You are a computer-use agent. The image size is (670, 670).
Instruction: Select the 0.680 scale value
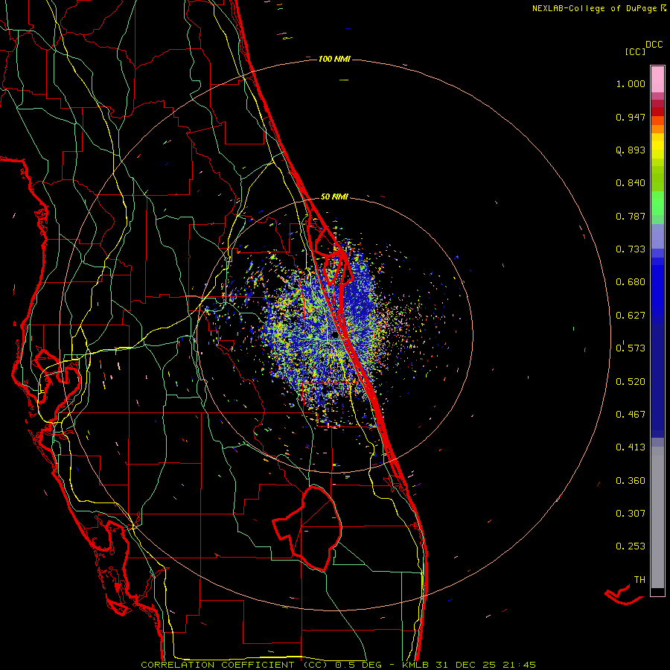tap(631, 282)
